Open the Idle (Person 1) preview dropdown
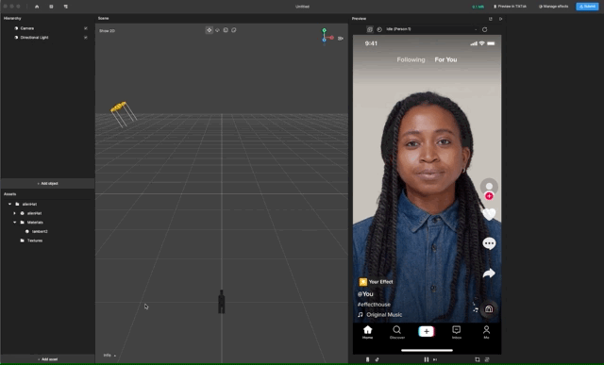 tap(431, 29)
